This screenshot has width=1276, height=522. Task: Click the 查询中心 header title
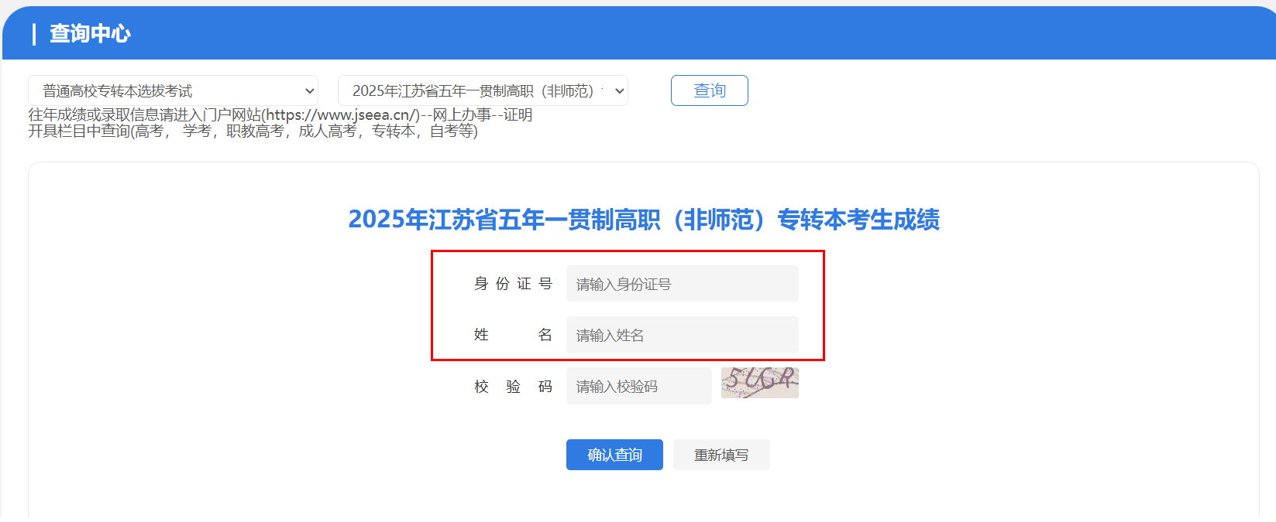[90, 33]
